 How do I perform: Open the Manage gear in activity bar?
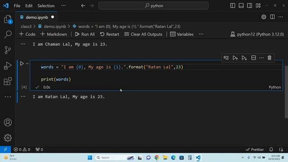point(8,138)
